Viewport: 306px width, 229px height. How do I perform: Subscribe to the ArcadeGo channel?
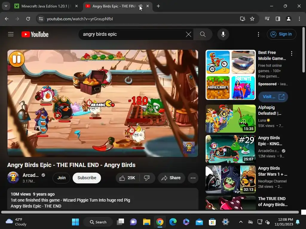(x=87, y=178)
